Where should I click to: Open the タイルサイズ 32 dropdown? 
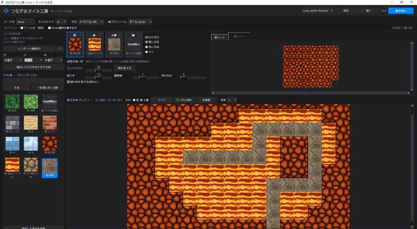tap(61, 22)
